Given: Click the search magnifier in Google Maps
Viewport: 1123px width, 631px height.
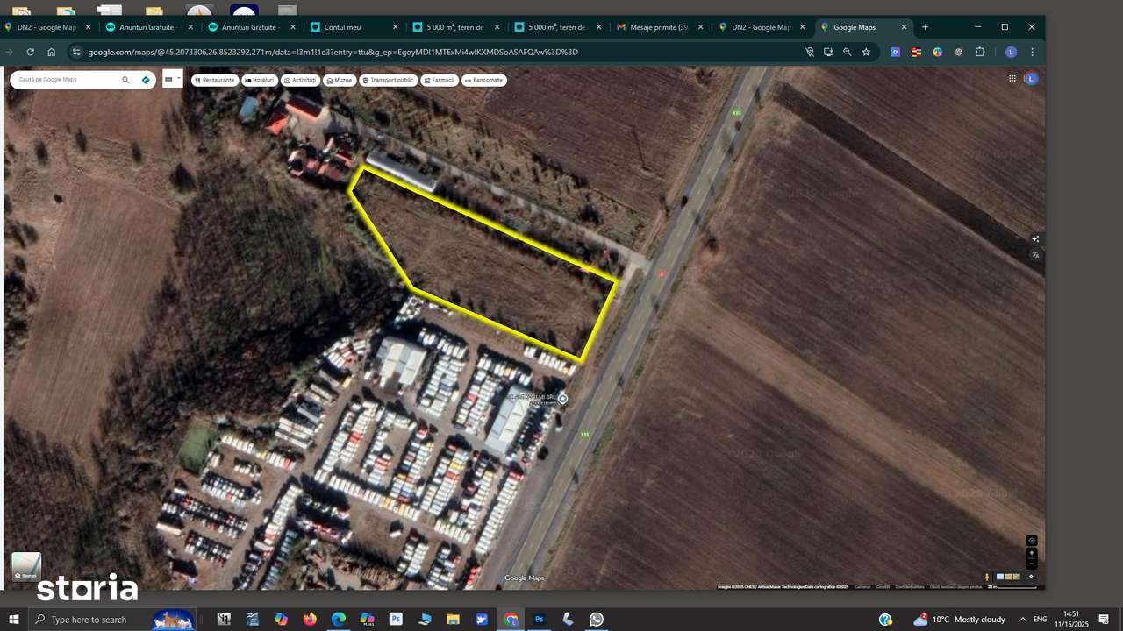Looking at the screenshot, I should pyautogui.click(x=125, y=80).
